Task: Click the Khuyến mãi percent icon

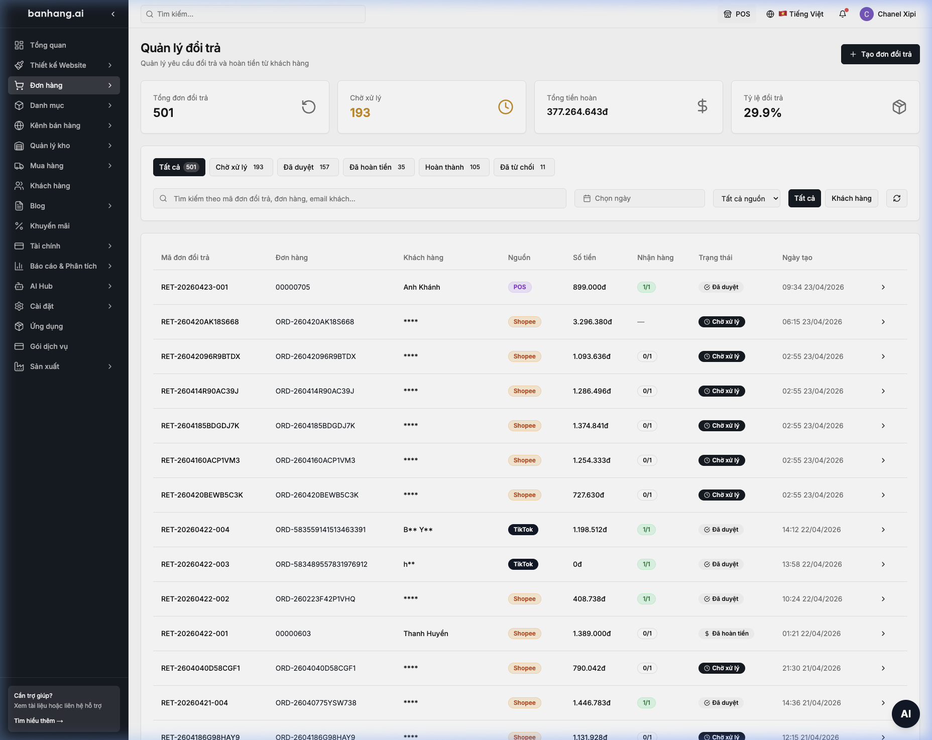Action: coord(19,226)
